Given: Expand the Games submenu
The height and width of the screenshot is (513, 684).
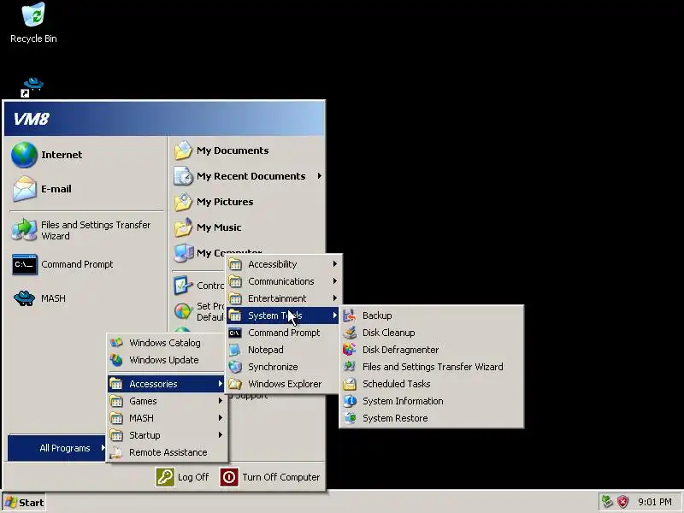Looking at the screenshot, I should (x=166, y=401).
